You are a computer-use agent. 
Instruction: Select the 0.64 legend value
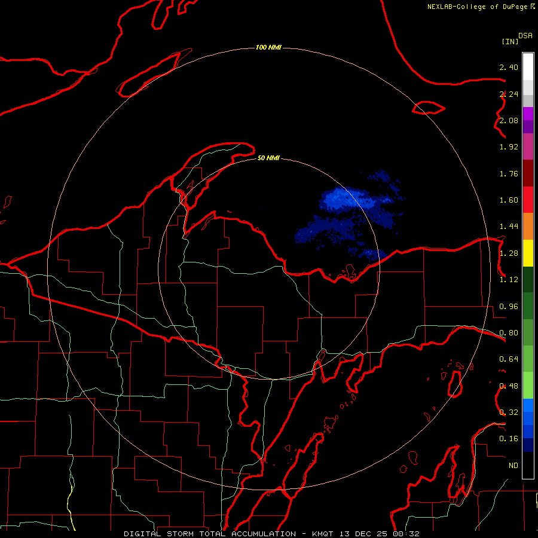tap(509, 359)
